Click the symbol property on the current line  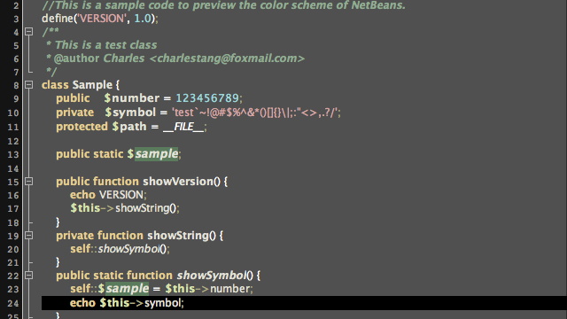coord(162,303)
